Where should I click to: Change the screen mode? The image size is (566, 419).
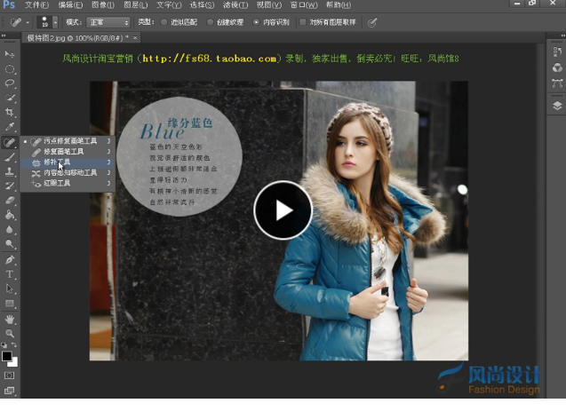point(10,391)
